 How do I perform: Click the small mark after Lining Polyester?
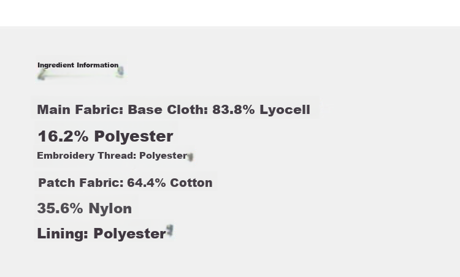click(x=170, y=230)
